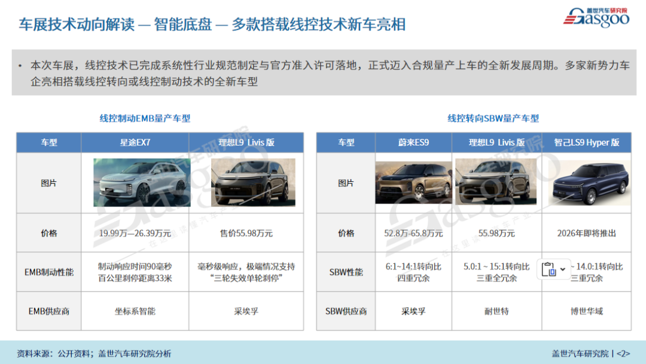Click the supplier cell 博世华域
Screen dimensions: 646x364
587,311
